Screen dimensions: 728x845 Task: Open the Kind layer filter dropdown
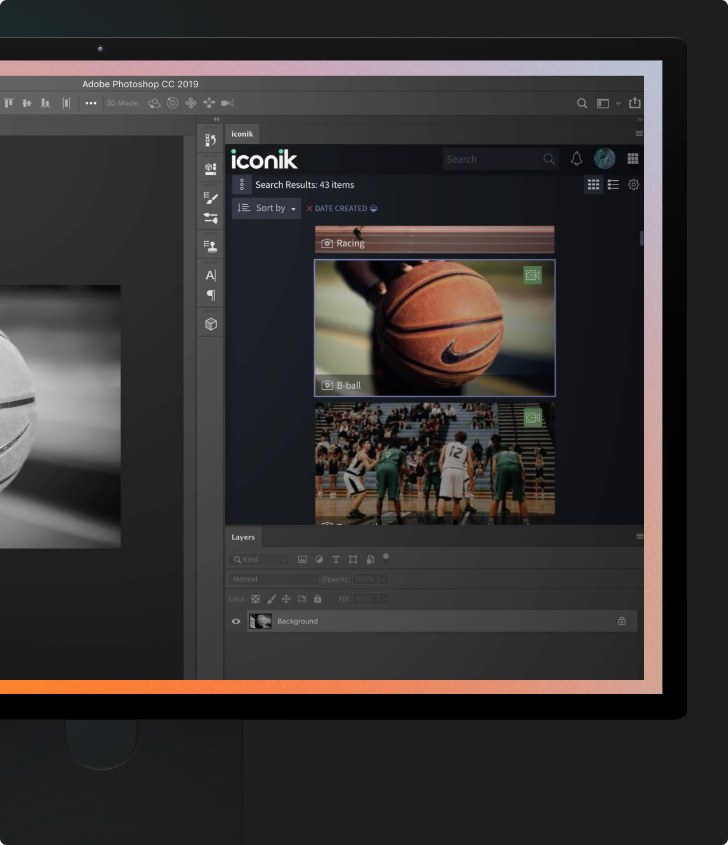[258, 559]
